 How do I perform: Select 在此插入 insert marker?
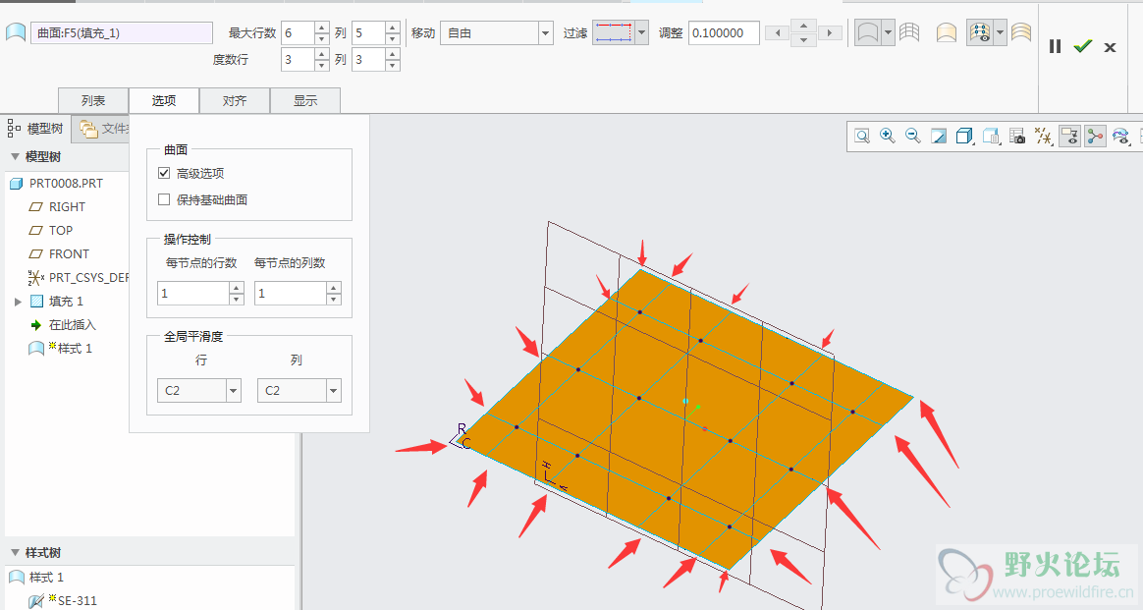(x=72, y=325)
